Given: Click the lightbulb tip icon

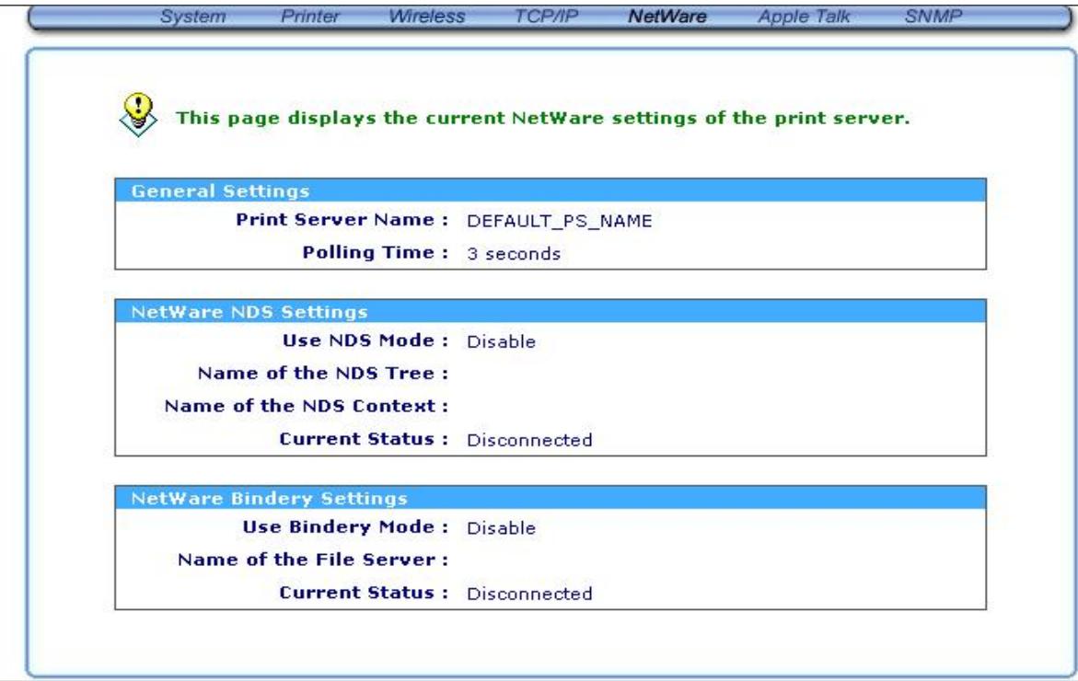Looking at the screenshot, I should click(x=138, y=115).
